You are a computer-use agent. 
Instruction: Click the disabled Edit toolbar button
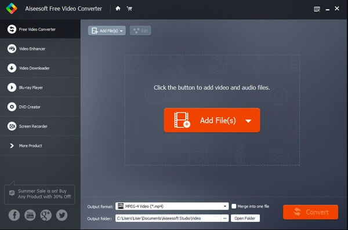click(140, 31)
